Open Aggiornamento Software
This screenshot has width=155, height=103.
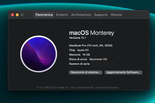click(123, 72)
